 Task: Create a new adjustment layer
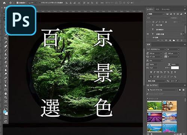tap(170, 40)
